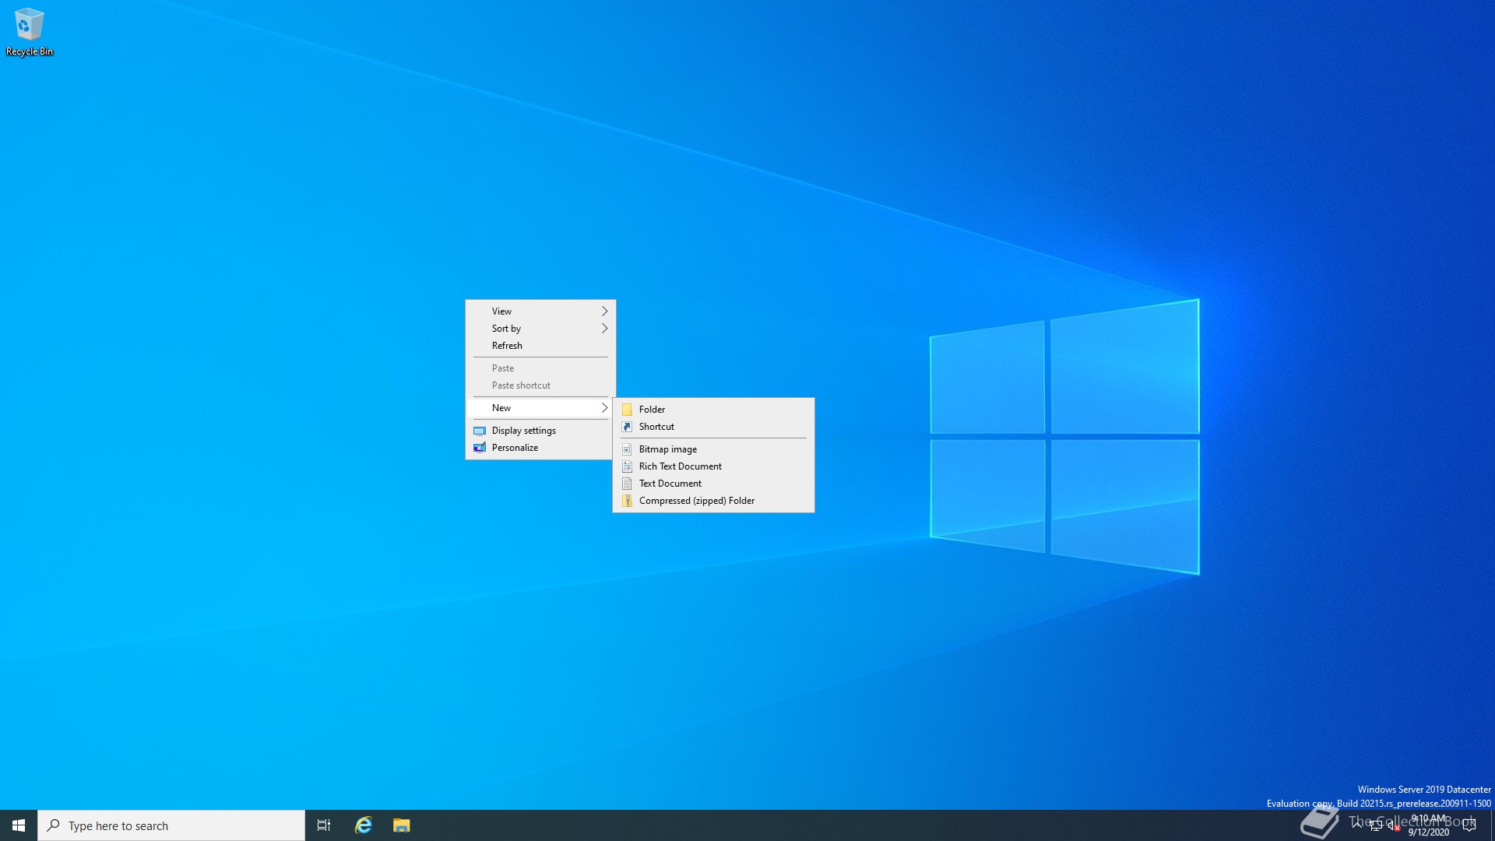This screenshot has height=841, width=1495.
Task: Expand the Sort by submenu
Action: pos(540,329)
